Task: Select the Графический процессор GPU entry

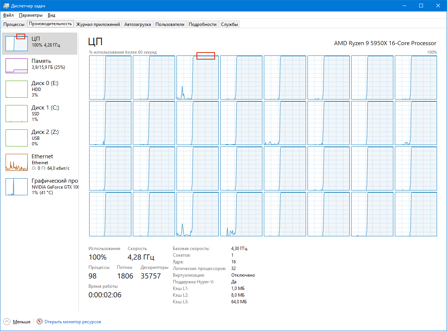Action: tap(40, 186)
